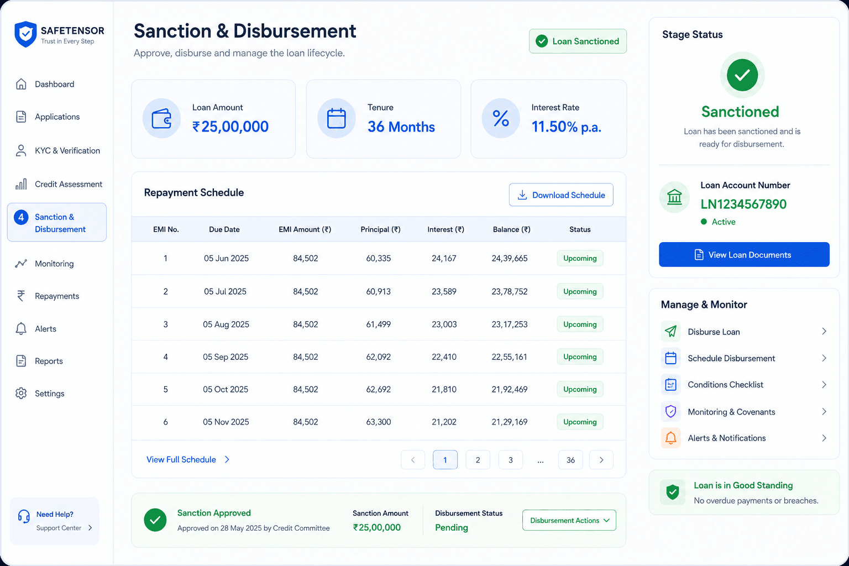
Task: Click the Sanction Approved green check icon
Action: [155, 520]
